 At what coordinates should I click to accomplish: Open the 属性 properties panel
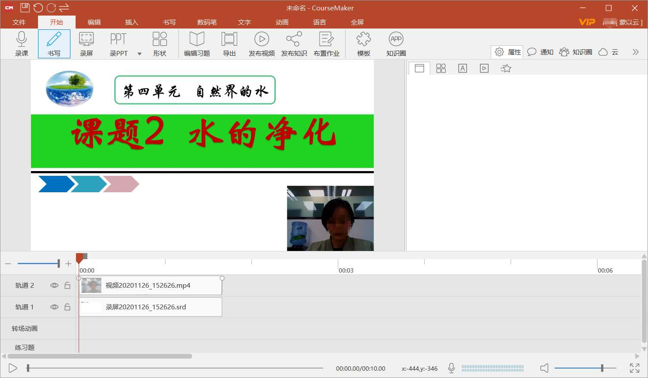pyautogui.click(x=508, y=52)
